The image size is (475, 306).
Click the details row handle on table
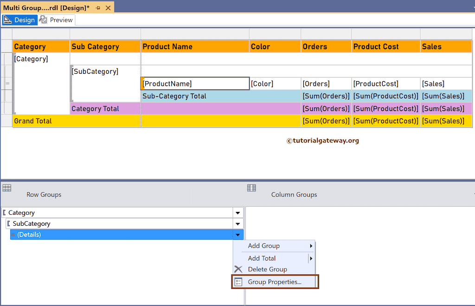coord(7,84)
